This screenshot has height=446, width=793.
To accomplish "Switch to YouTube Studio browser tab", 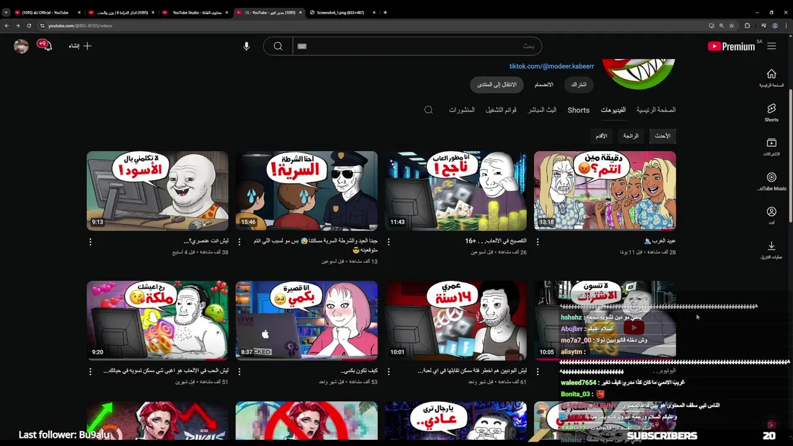I will click(x=195, y=12).
